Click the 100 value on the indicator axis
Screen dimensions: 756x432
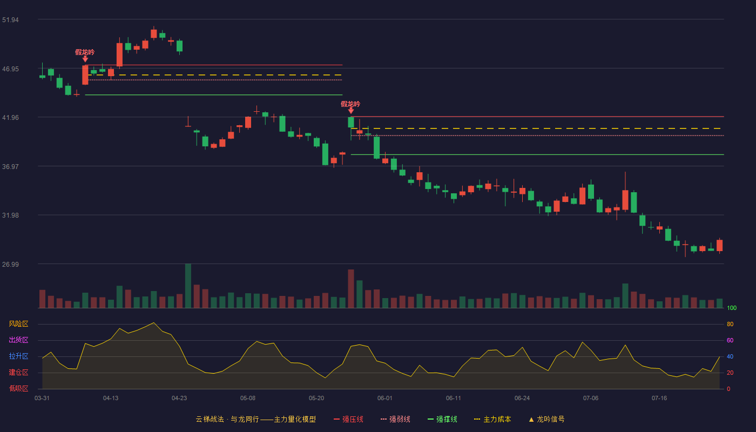coord(732,308)
